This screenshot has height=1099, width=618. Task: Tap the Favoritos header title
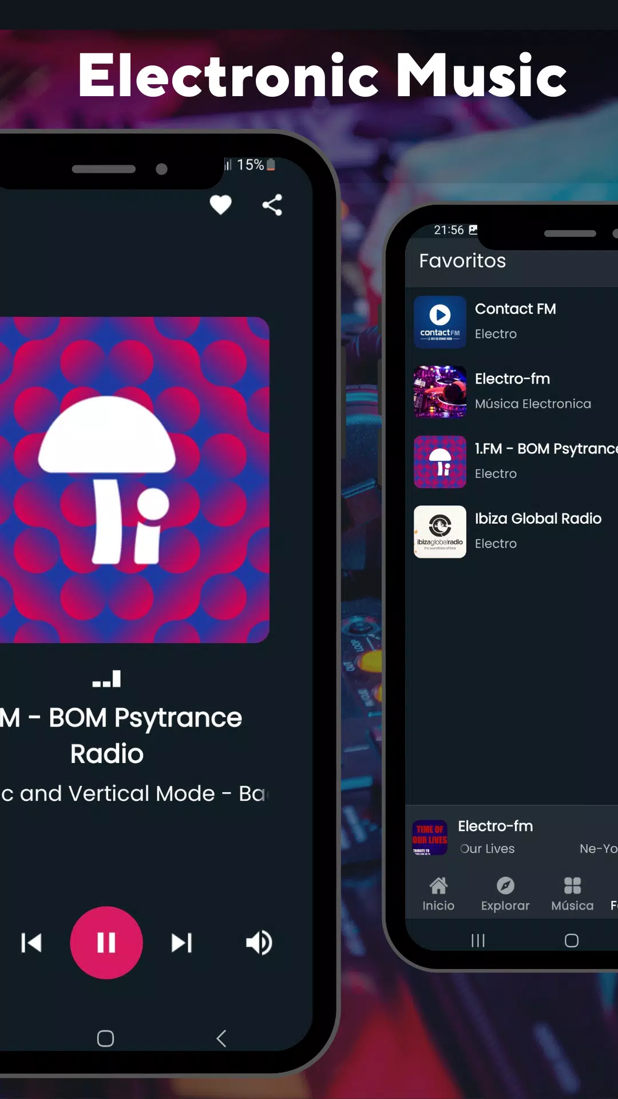(462, 261)
